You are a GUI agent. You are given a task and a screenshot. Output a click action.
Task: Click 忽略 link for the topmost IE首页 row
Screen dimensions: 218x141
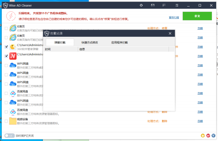click(200, 28)
